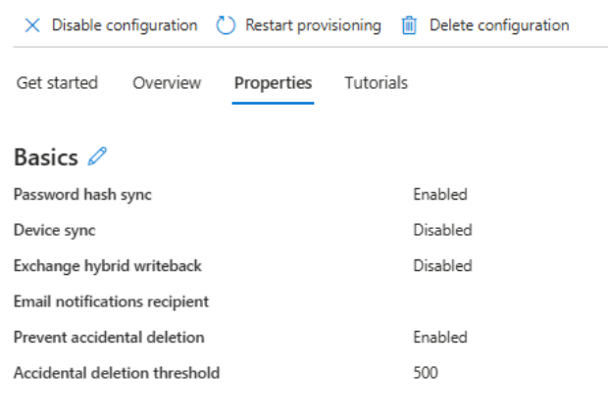Click the Device sync Disabled value
The width and height of the screenshot is (609, 415).
click(442, 230)
